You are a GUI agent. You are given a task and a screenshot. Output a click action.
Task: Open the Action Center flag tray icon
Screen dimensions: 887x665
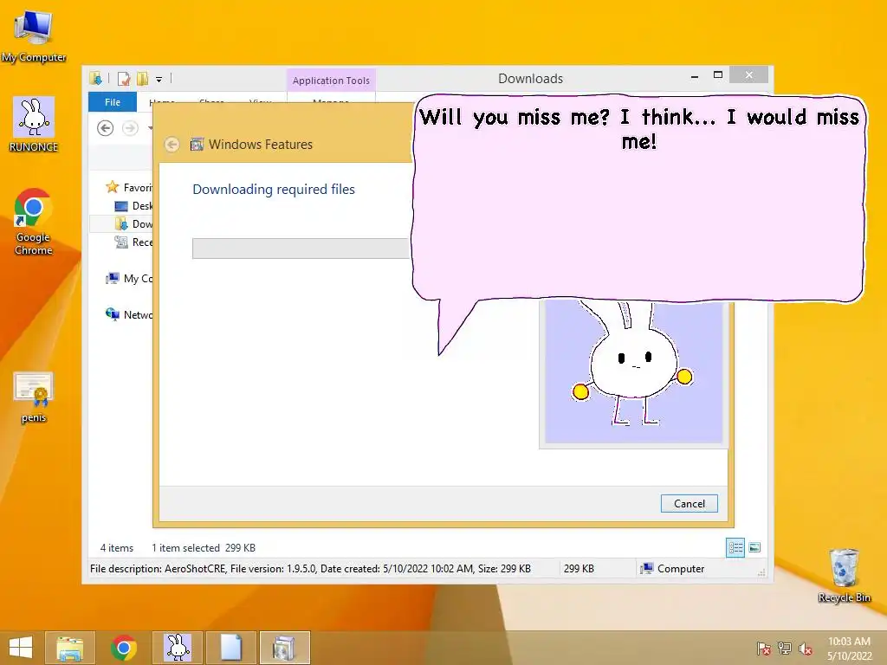(763, 648)
